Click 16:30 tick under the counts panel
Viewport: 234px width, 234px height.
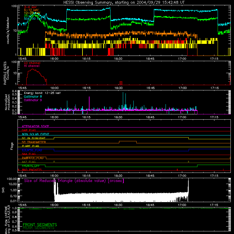point(118,59)
